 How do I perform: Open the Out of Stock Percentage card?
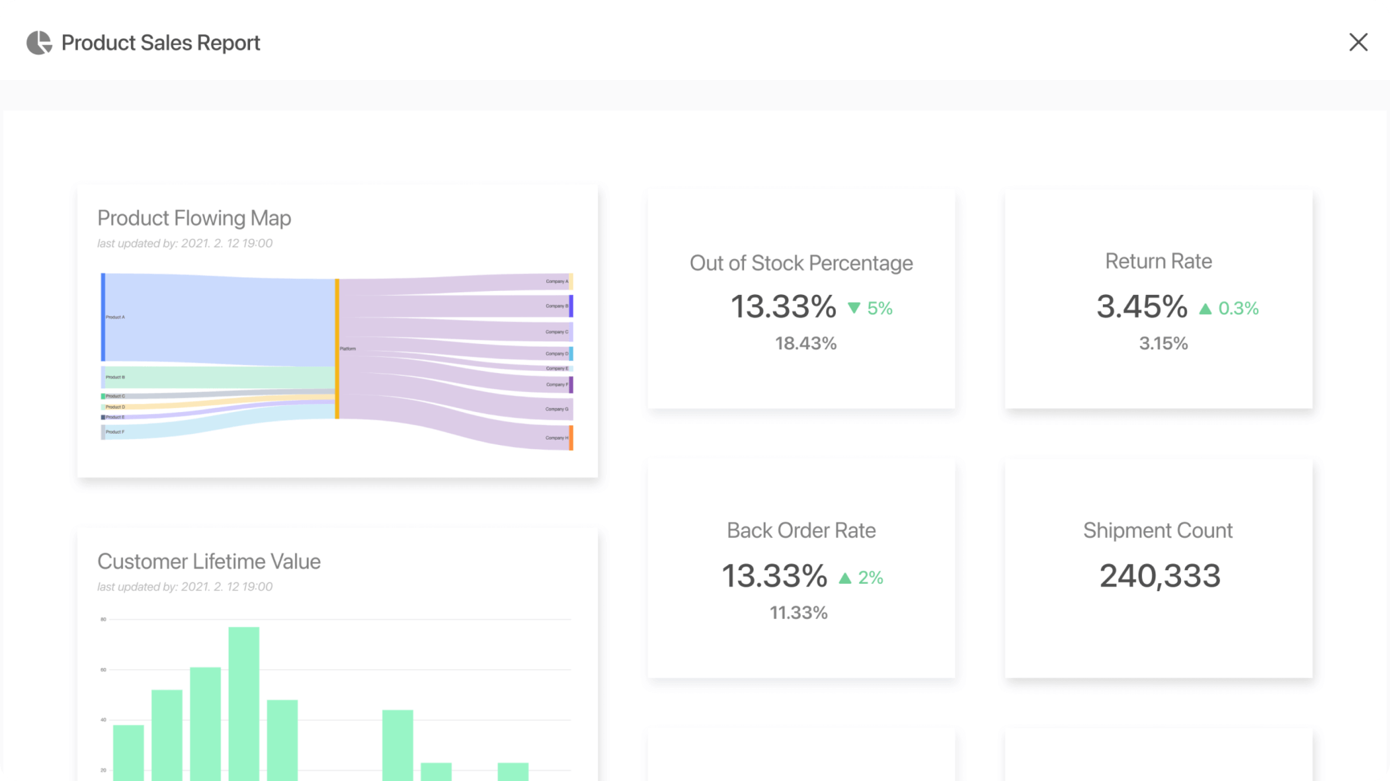(x=801, y=299)
